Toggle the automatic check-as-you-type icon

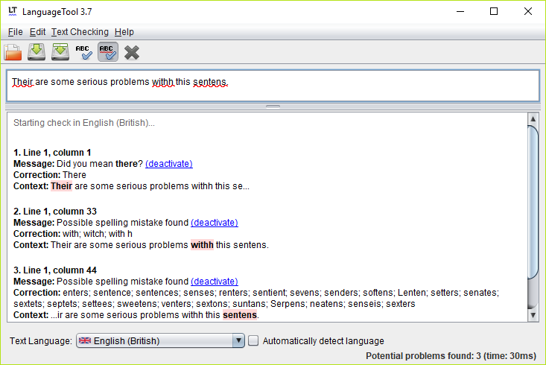[108, 52]
